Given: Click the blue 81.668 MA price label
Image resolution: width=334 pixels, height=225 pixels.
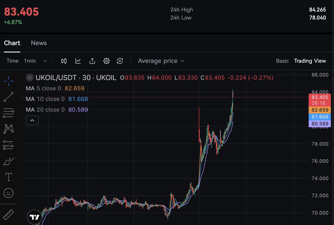Looking at the screenshot, I should [x=320, y=117].
